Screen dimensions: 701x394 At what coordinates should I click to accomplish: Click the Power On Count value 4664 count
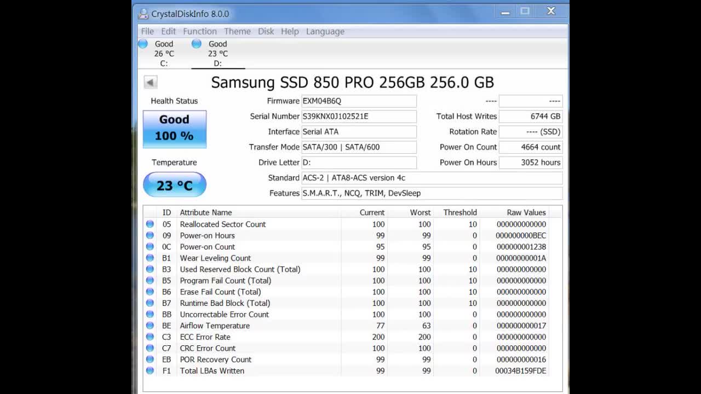(531, 147)
